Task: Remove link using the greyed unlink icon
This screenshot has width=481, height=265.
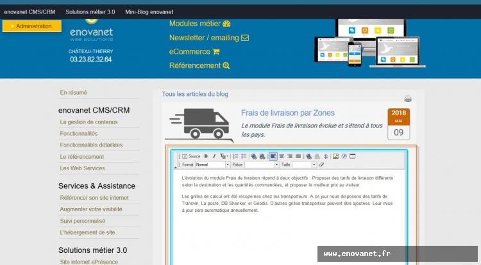Action: coord(317,156)
